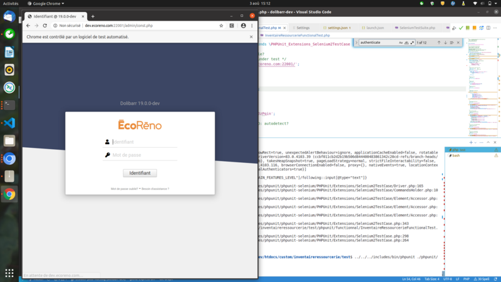Image resolution: width=501 pixels, height=282 pixels.
Task: Open Chrome's three-dot menu
Action: click(x=252, y=26)
